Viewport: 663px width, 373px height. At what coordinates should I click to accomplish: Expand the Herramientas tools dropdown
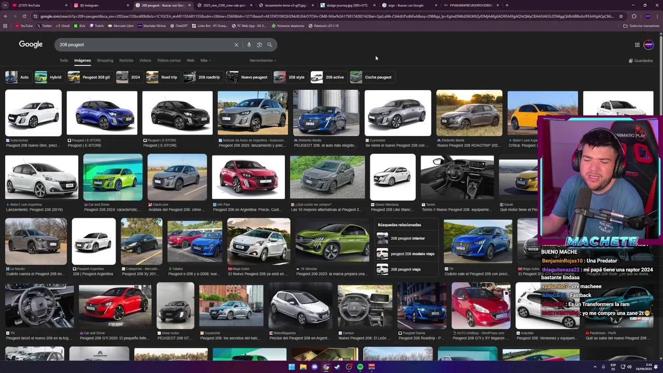[x=263, y=61]
